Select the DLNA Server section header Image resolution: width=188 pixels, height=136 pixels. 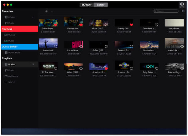[19, 47]
